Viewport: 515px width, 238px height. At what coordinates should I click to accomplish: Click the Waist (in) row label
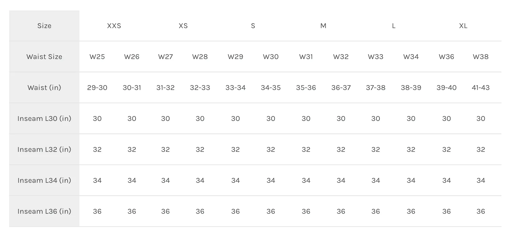coord(44,88)
